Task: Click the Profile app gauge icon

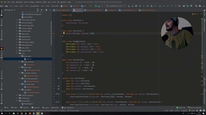Action: 147,6
